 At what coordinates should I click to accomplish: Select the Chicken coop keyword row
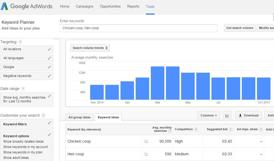170,141
